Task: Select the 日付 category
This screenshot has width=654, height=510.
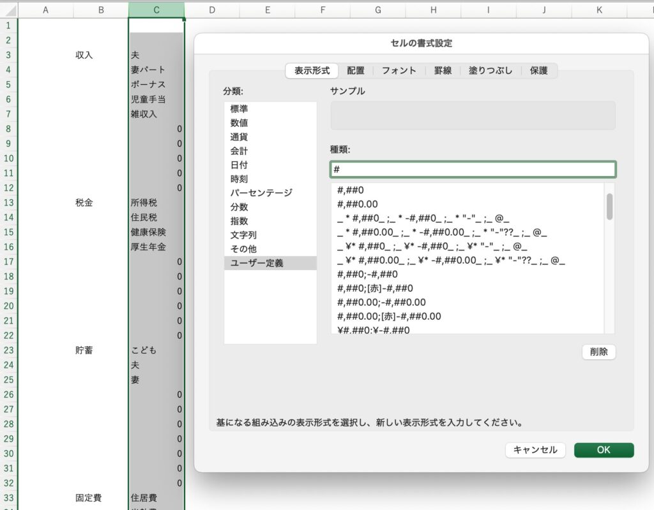Action: pyautogui.click(x=240, y=165)
